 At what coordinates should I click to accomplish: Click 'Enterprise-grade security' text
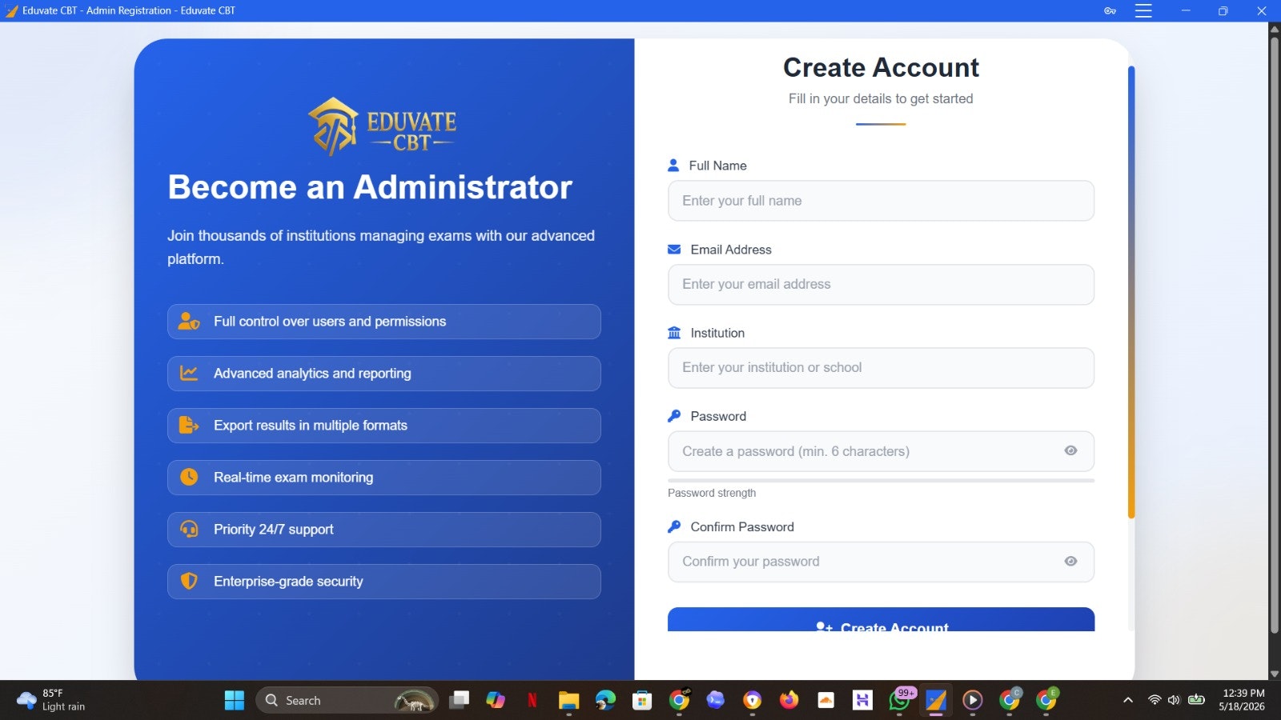click(x=288, y=582)
